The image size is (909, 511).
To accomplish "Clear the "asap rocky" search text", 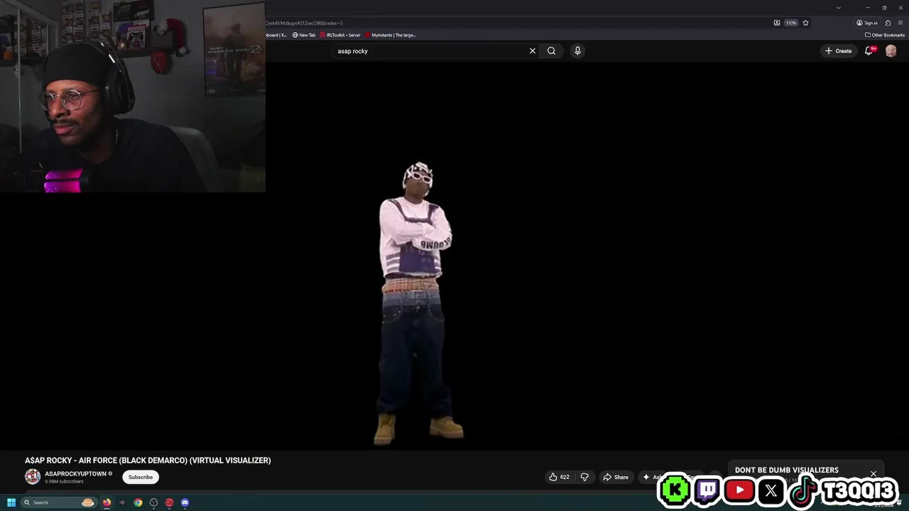I will click(532, 51).
